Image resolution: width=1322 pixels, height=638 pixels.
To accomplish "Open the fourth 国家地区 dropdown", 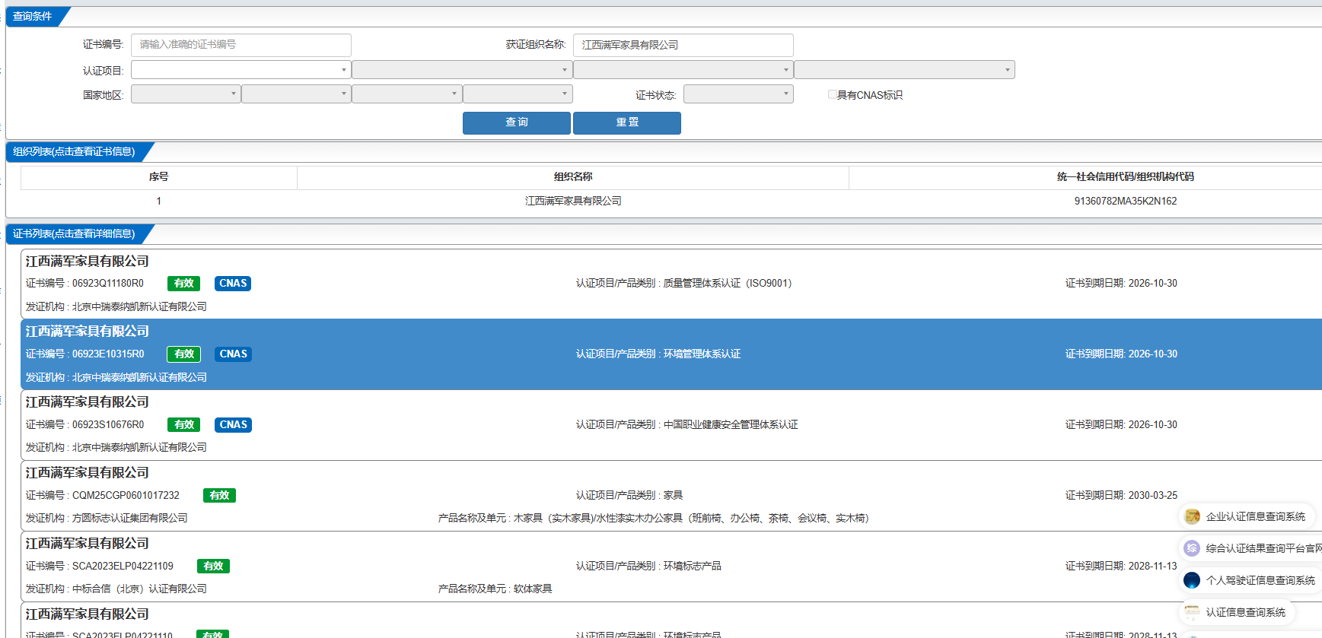I will point(518,94).
